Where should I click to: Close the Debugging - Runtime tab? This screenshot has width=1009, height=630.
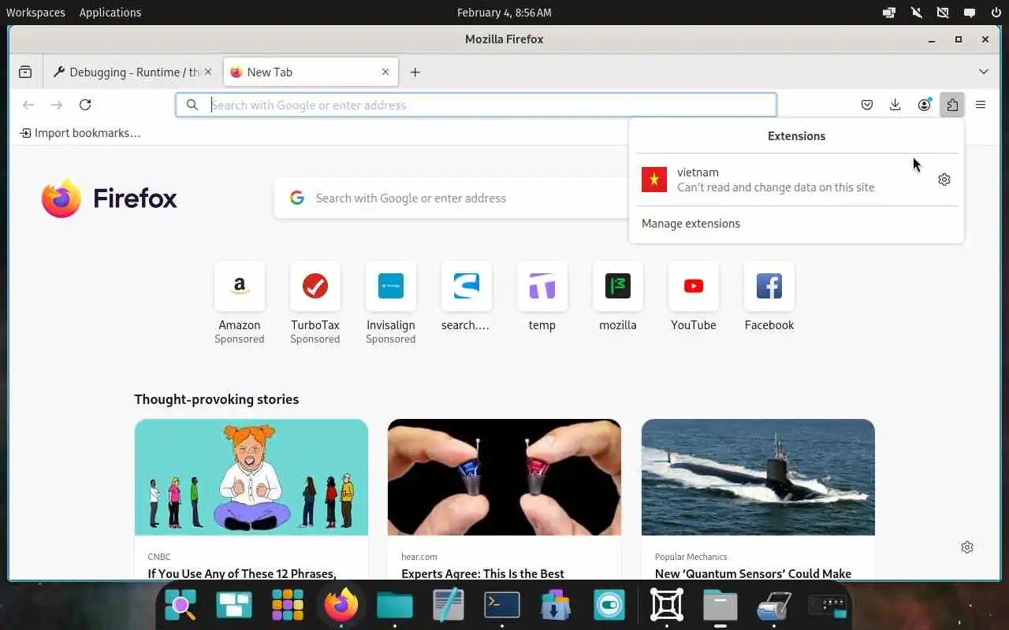pos(208,72)
